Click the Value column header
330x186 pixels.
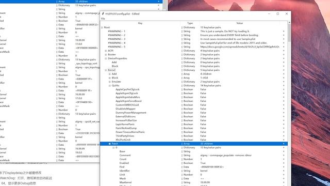(x=239, y=23)
